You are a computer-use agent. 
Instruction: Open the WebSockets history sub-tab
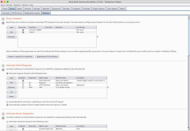tap(32, 13)
